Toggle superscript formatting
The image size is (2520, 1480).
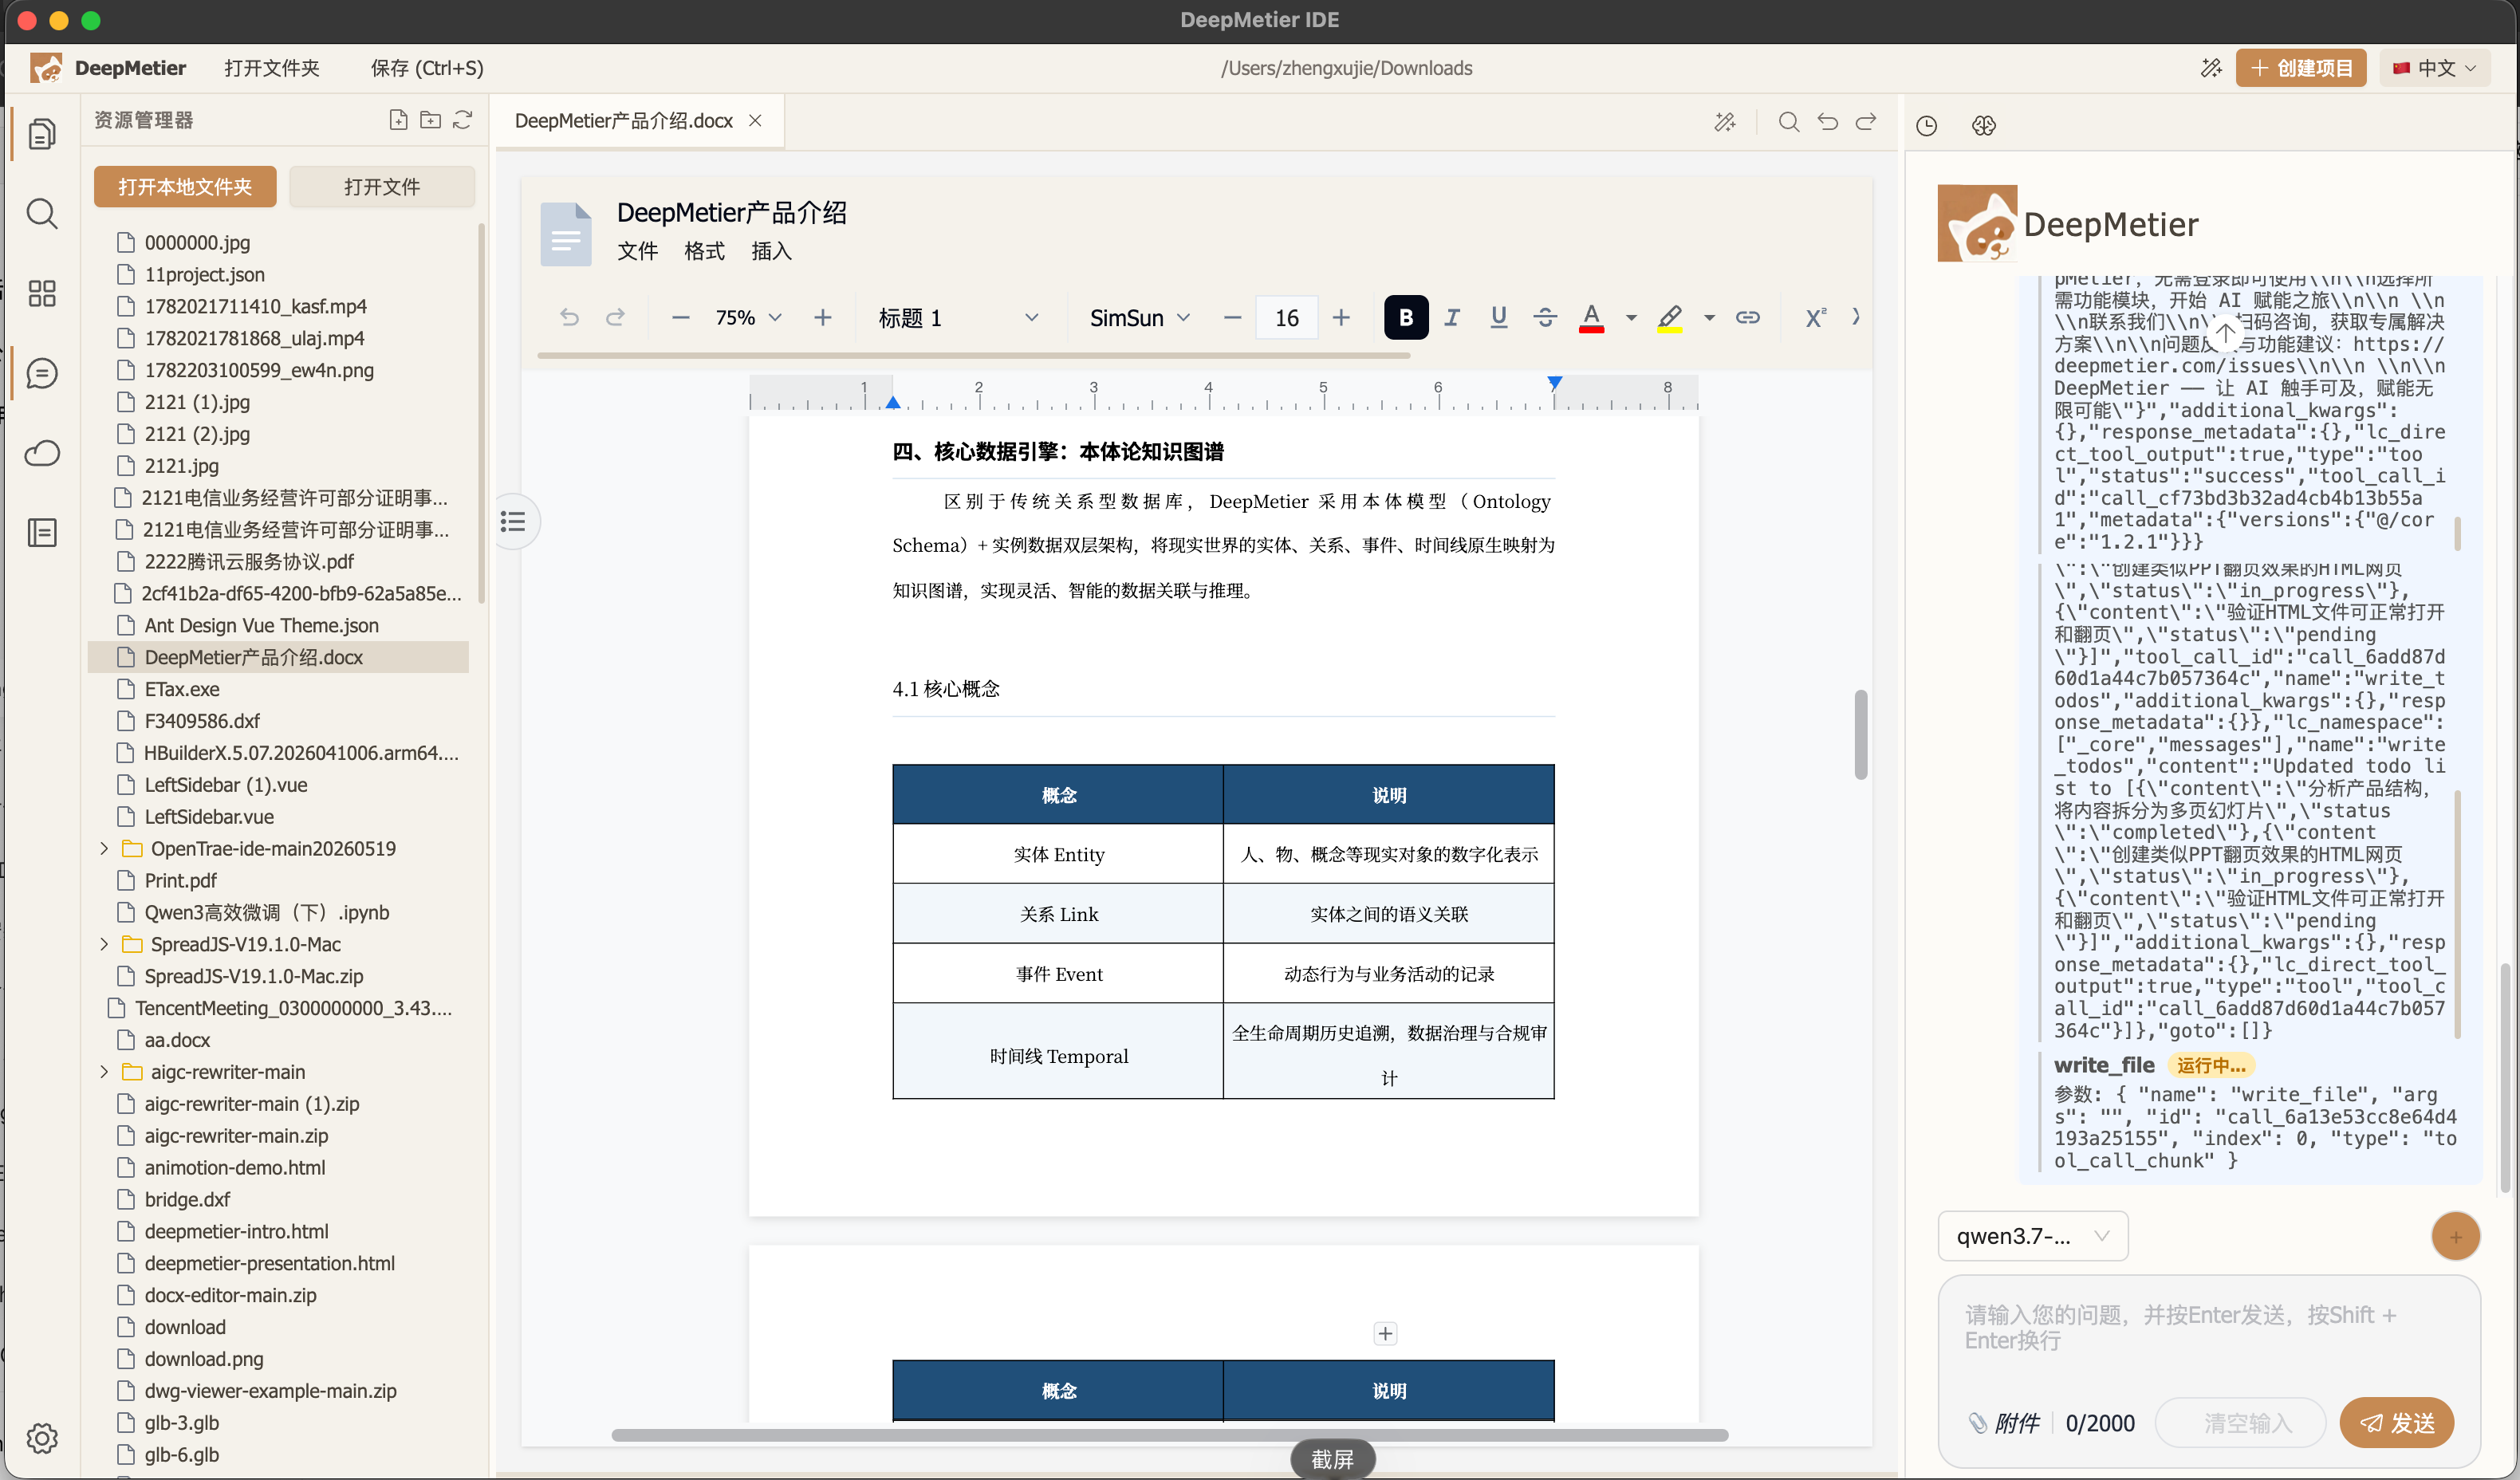[x=1815, y=317]
